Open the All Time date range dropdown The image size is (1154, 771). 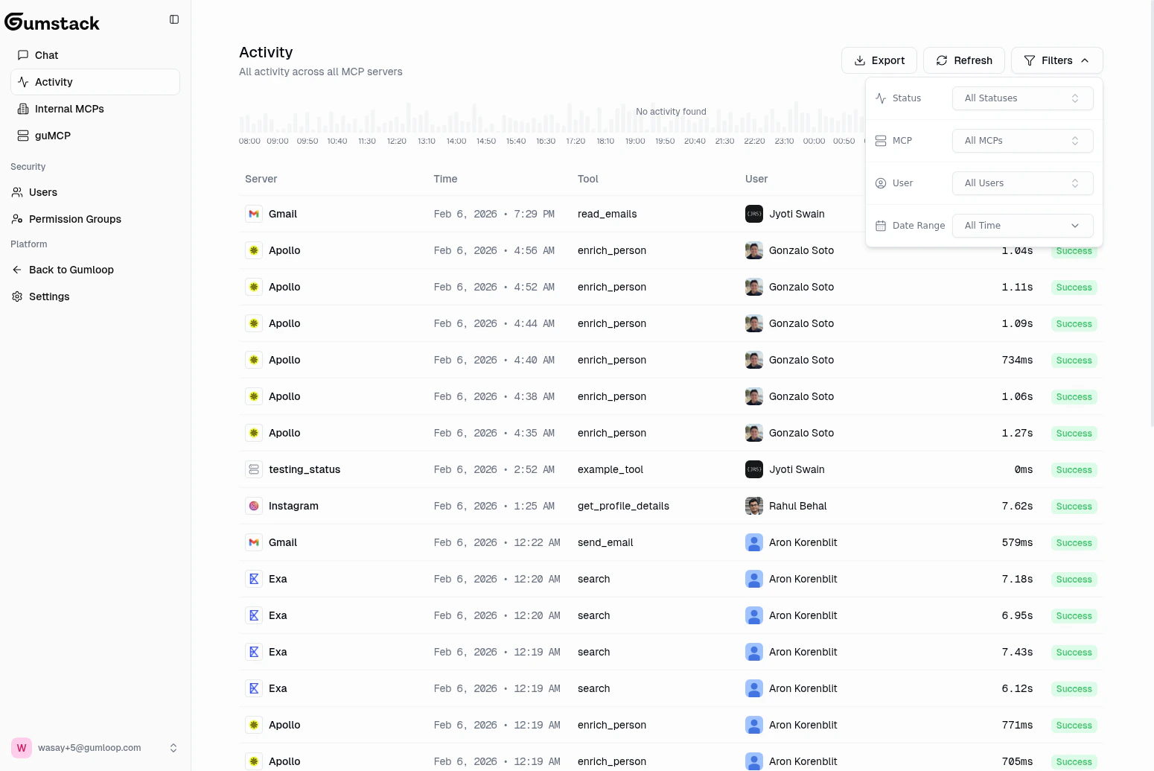[1022, 225]
